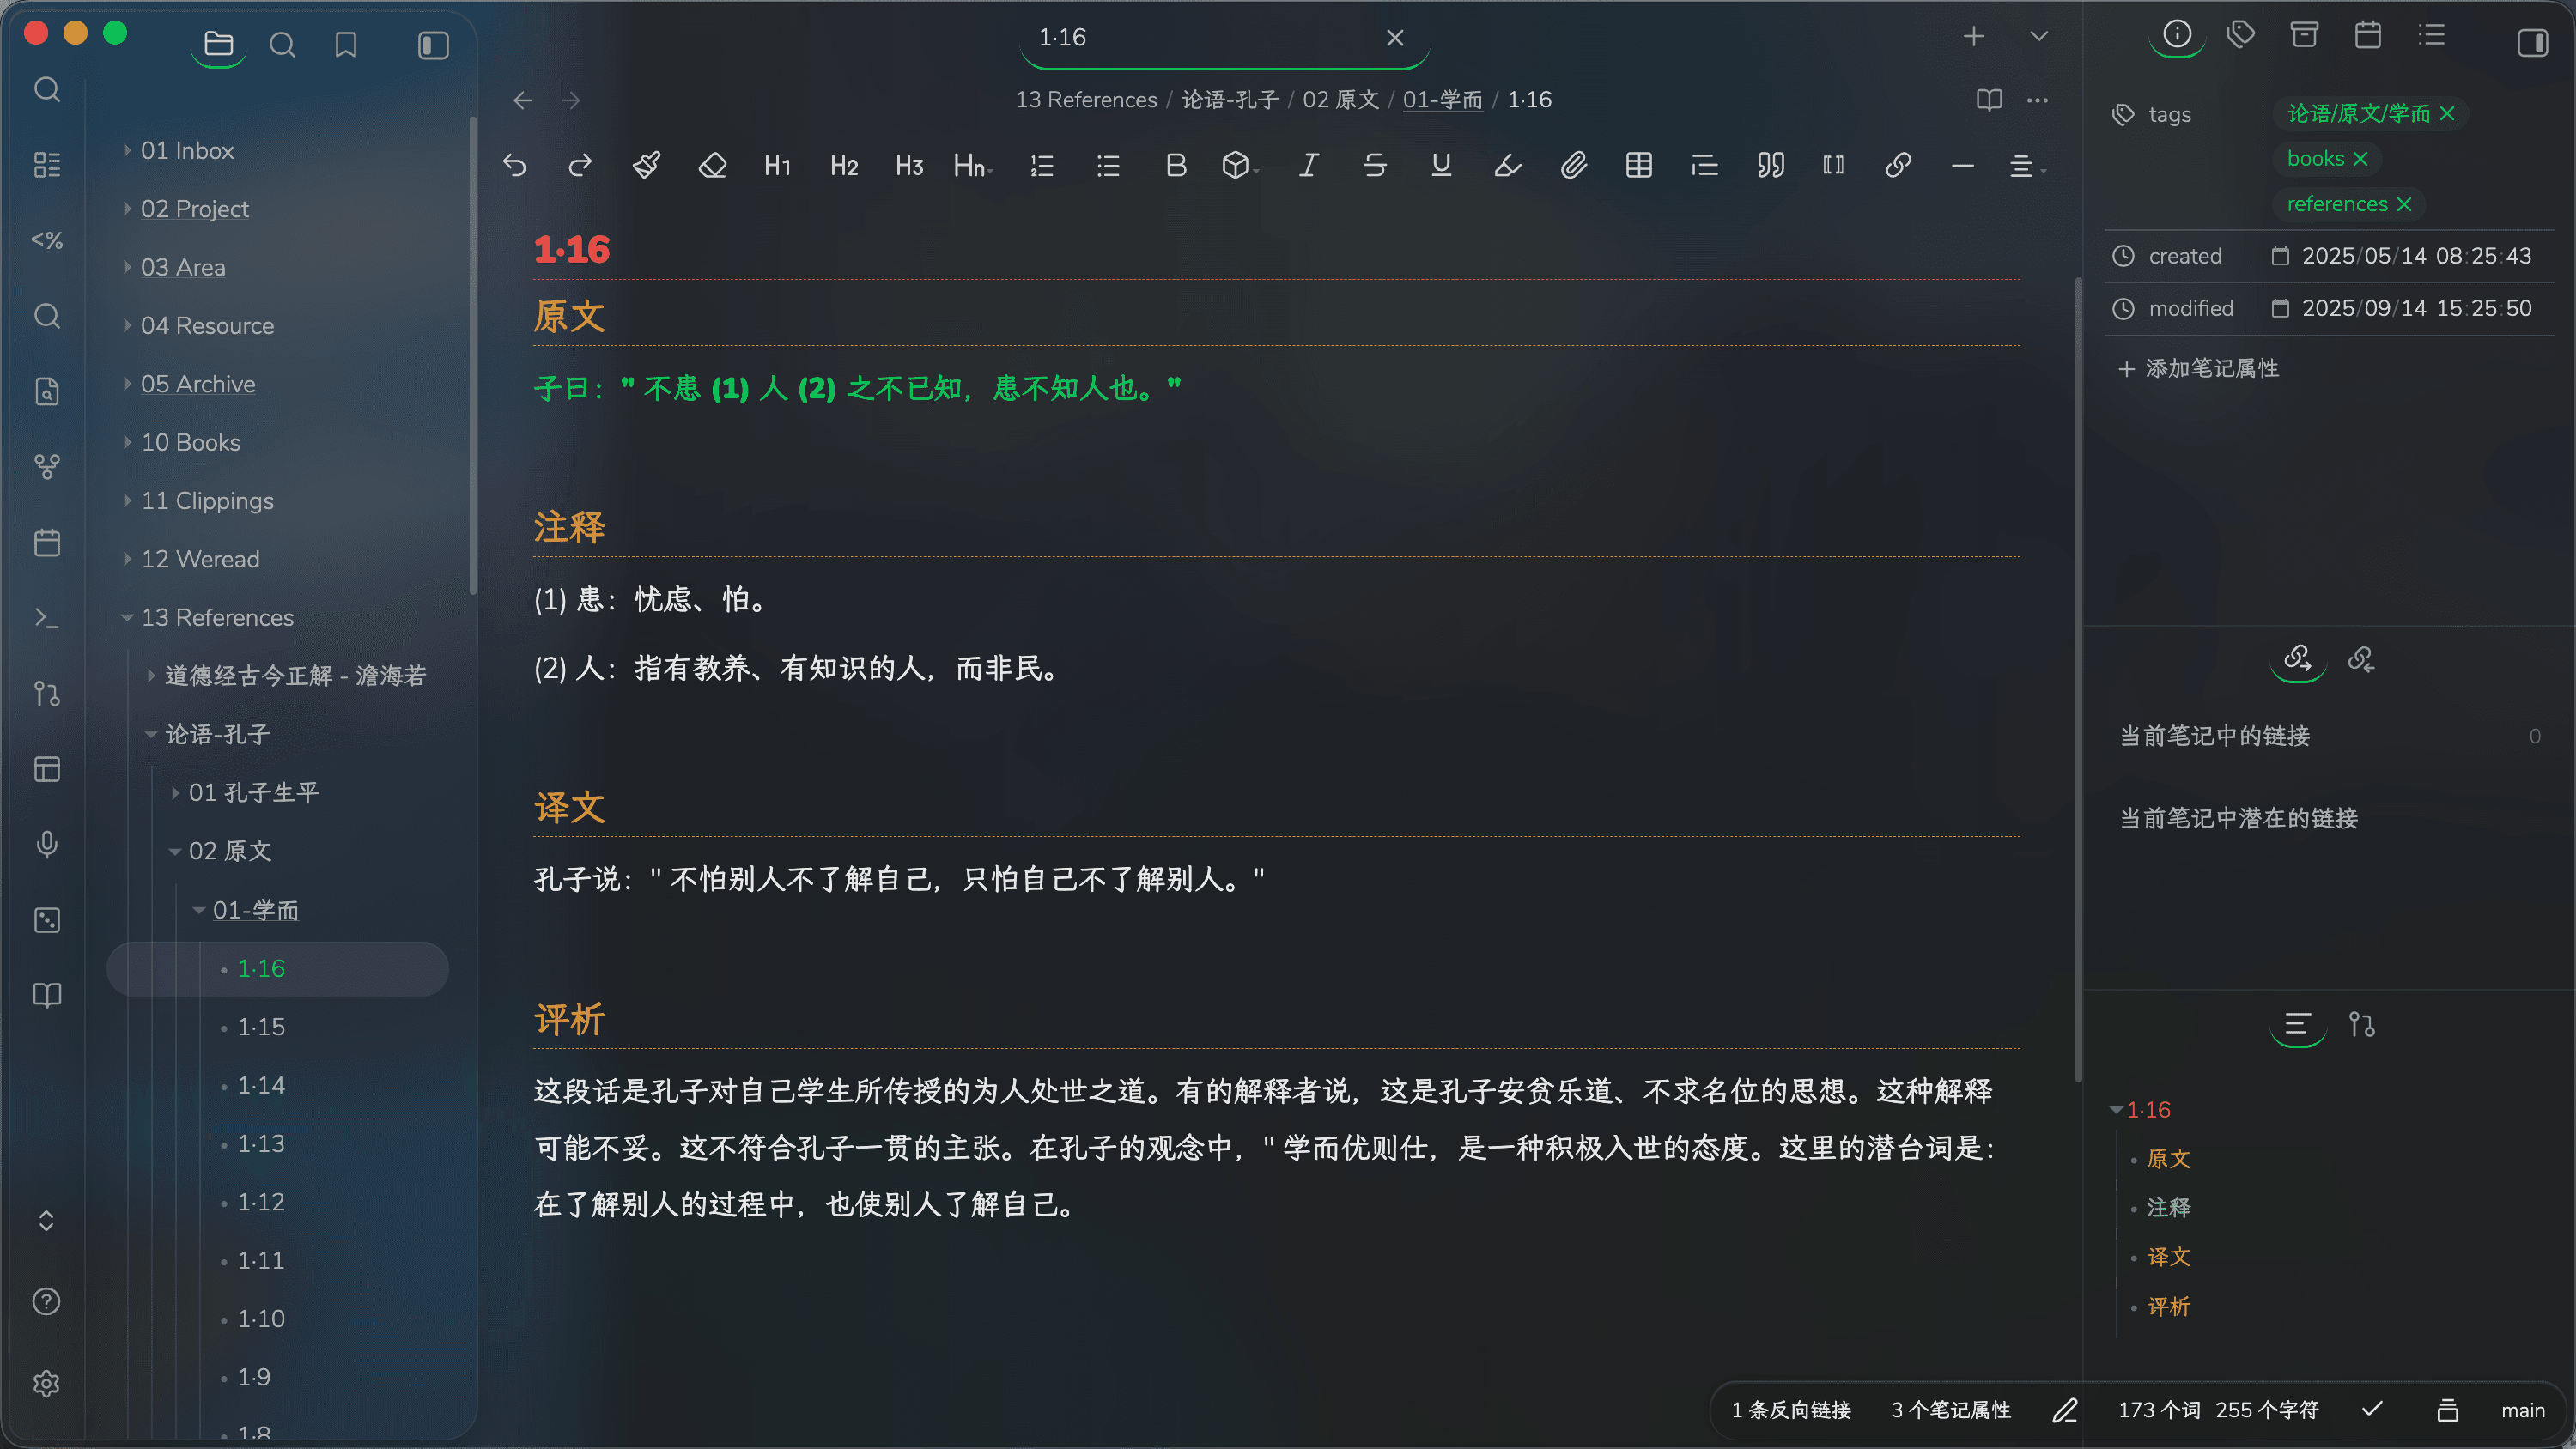Expand the 10 Books folder
Screen dimensions: 2576x1449
[127, 442]
